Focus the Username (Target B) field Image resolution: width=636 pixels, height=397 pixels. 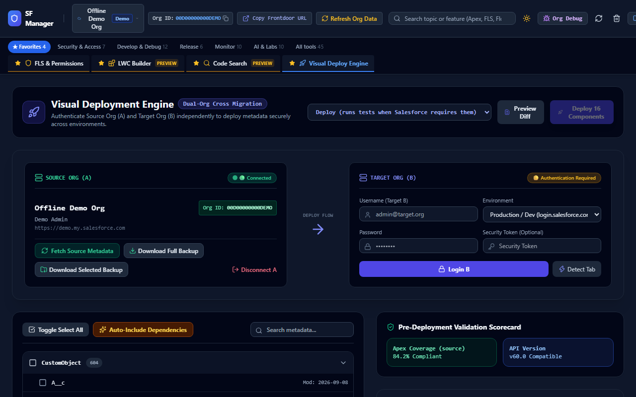click(418, 214)
